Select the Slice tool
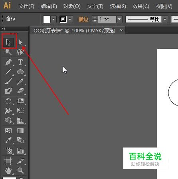The image size is (178, 179). (x=20, y=161)
